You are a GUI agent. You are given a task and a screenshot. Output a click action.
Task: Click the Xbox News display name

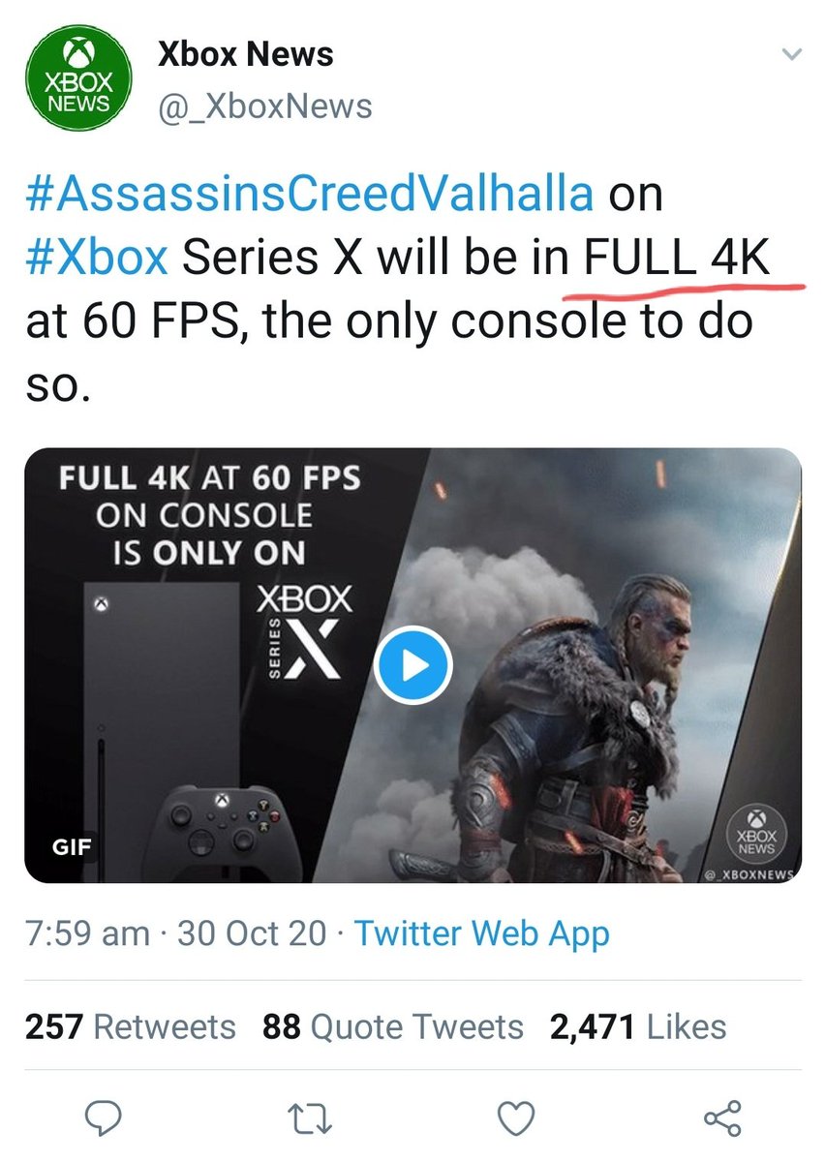[x=246, y=55]
